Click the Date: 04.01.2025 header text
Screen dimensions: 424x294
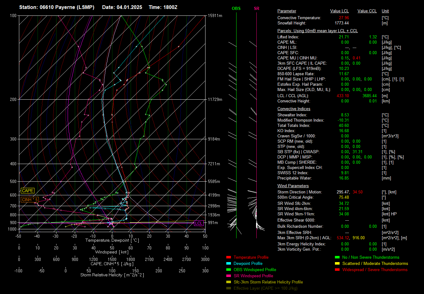pos(122,7)
